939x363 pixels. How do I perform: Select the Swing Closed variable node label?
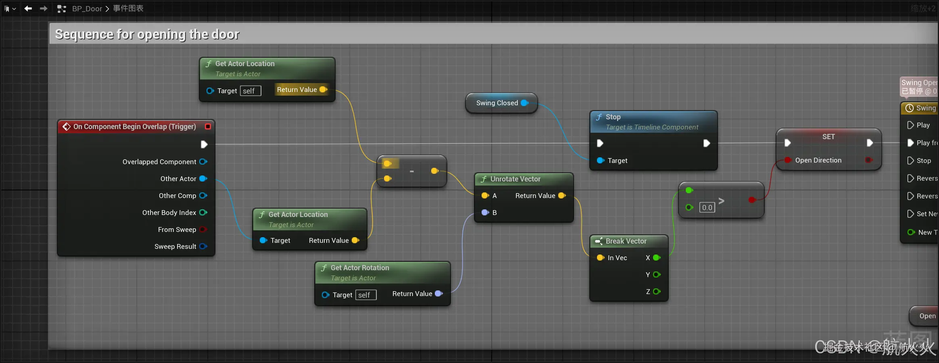pos(497,103)
